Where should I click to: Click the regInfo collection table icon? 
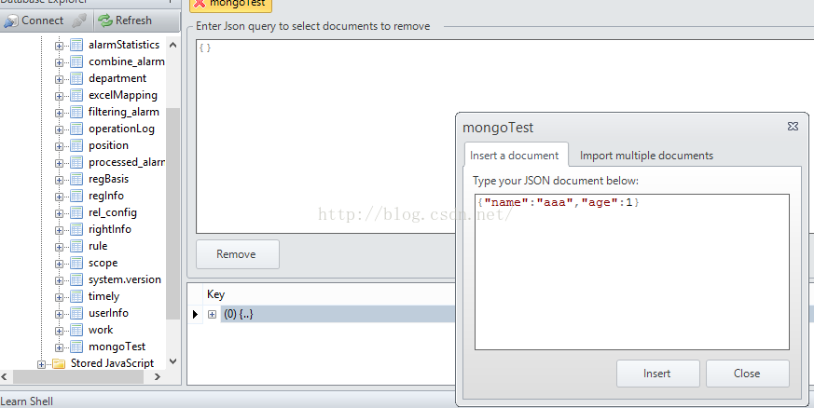coord(76,196)
